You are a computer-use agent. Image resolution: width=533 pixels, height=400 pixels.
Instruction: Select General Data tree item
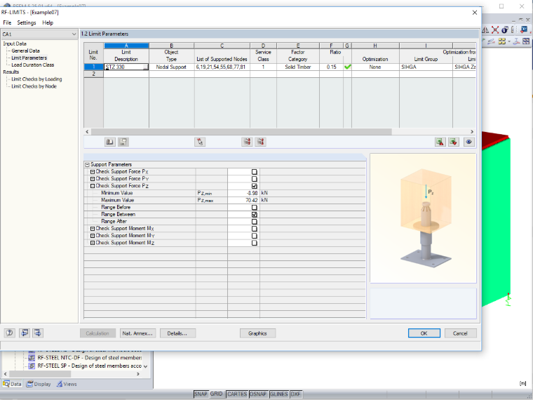[x=25, y=51]
